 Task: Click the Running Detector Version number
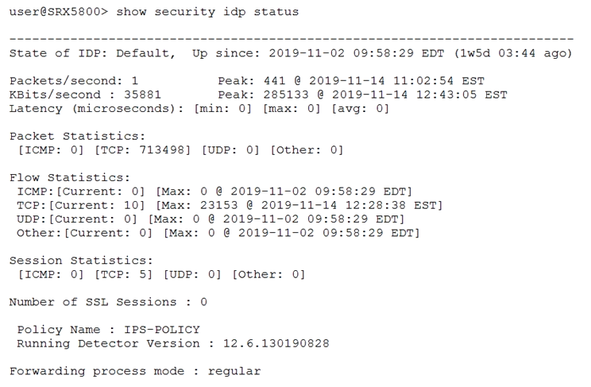[276, 343]
